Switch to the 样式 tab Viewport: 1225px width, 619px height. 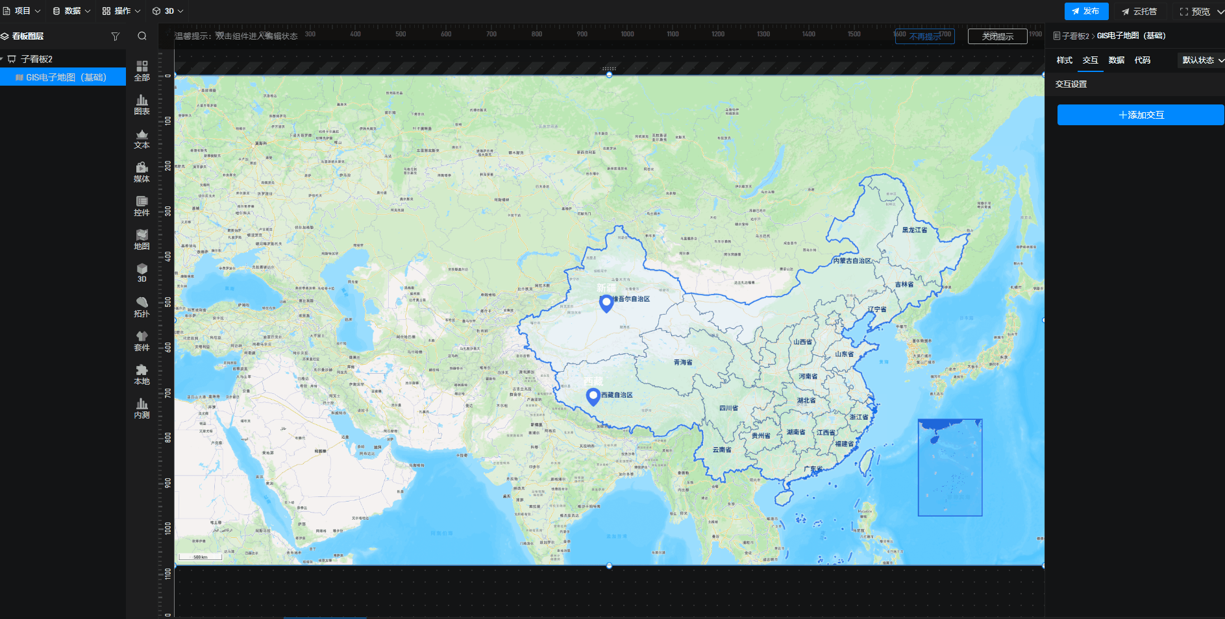click(1064, 60)
